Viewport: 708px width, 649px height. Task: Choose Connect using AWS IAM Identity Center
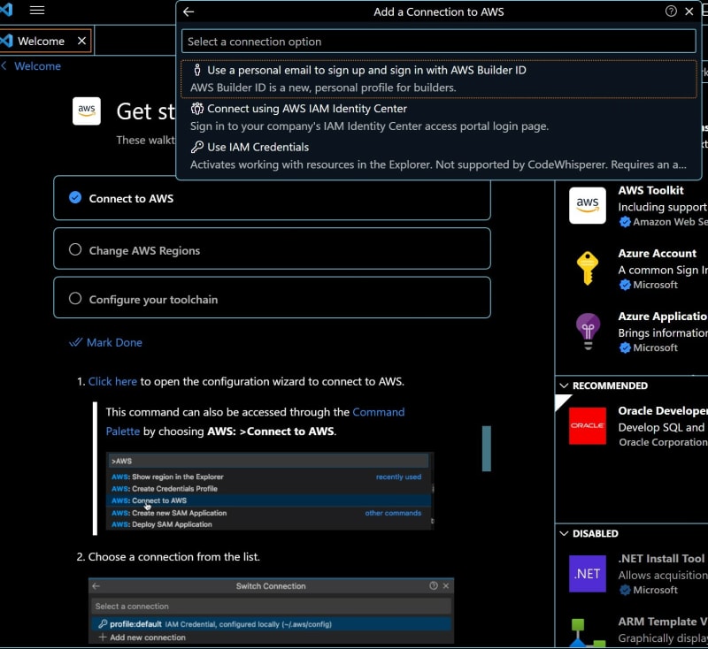(438, 118)
